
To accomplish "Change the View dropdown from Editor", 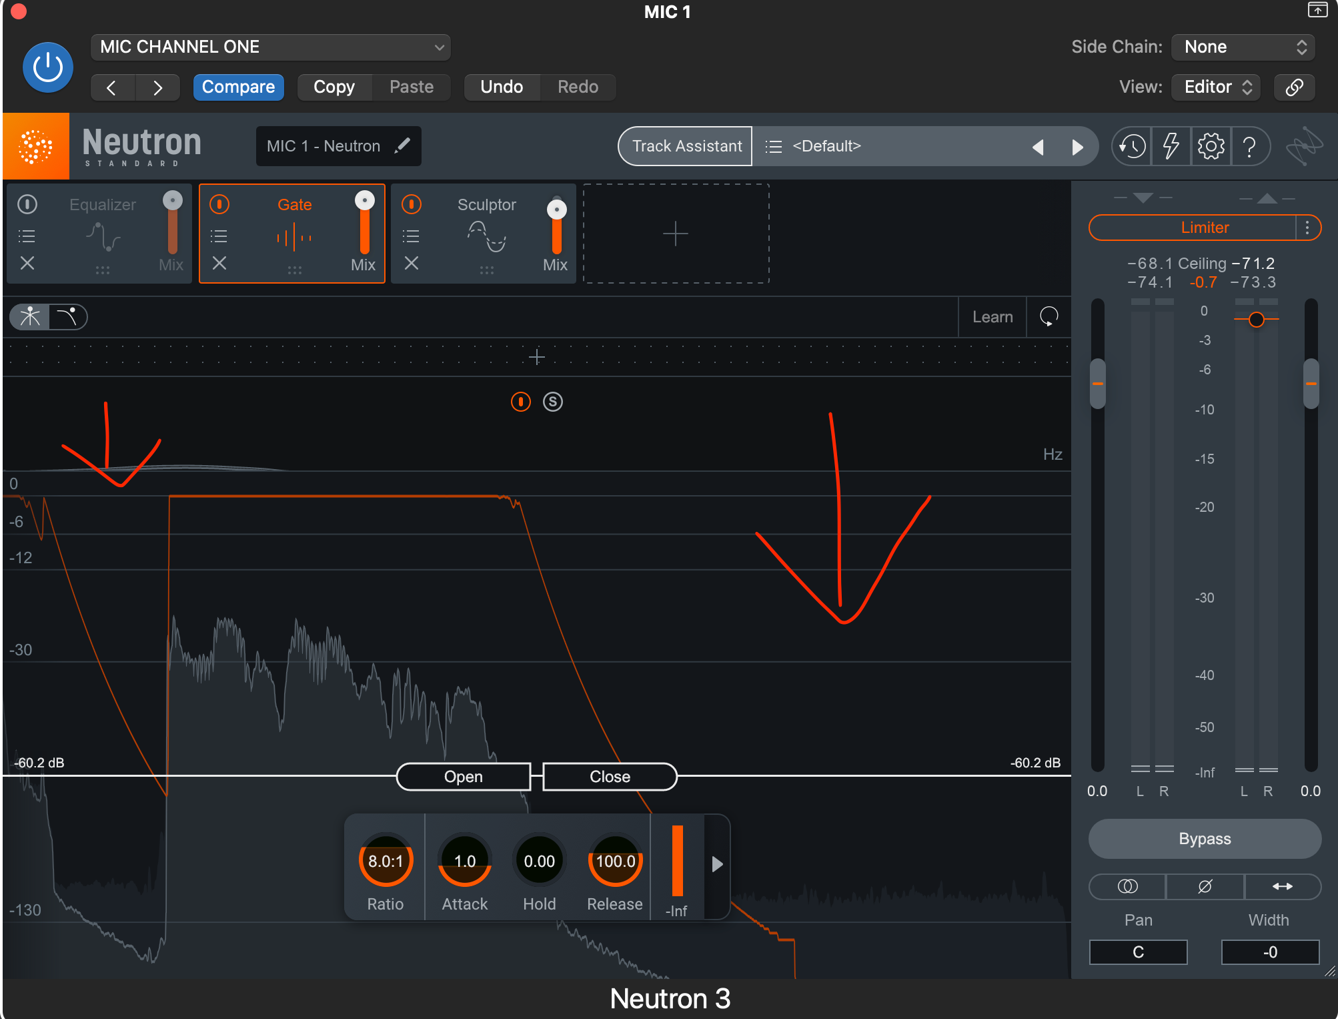I will click(1215, 87).
